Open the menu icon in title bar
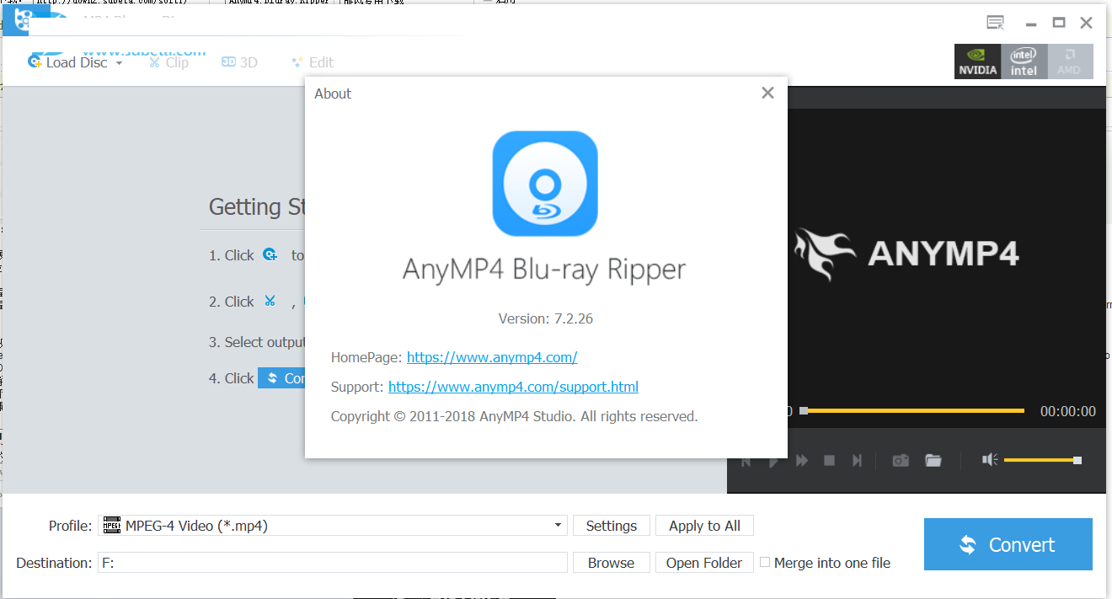Image resolution: width=1112 pixels, height=599 pixels. coord(995,23)
